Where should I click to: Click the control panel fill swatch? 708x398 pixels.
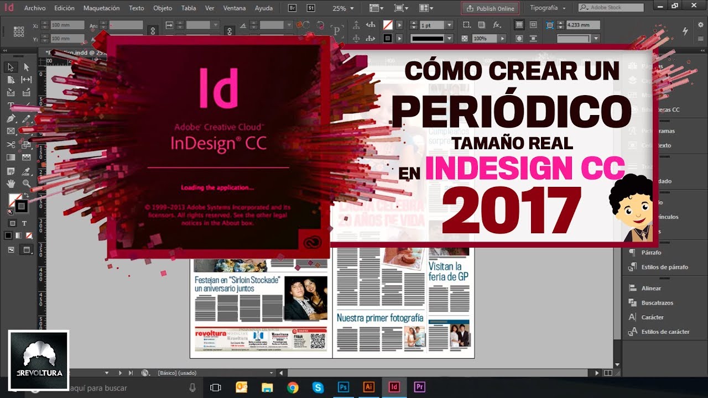pos(388,25)
